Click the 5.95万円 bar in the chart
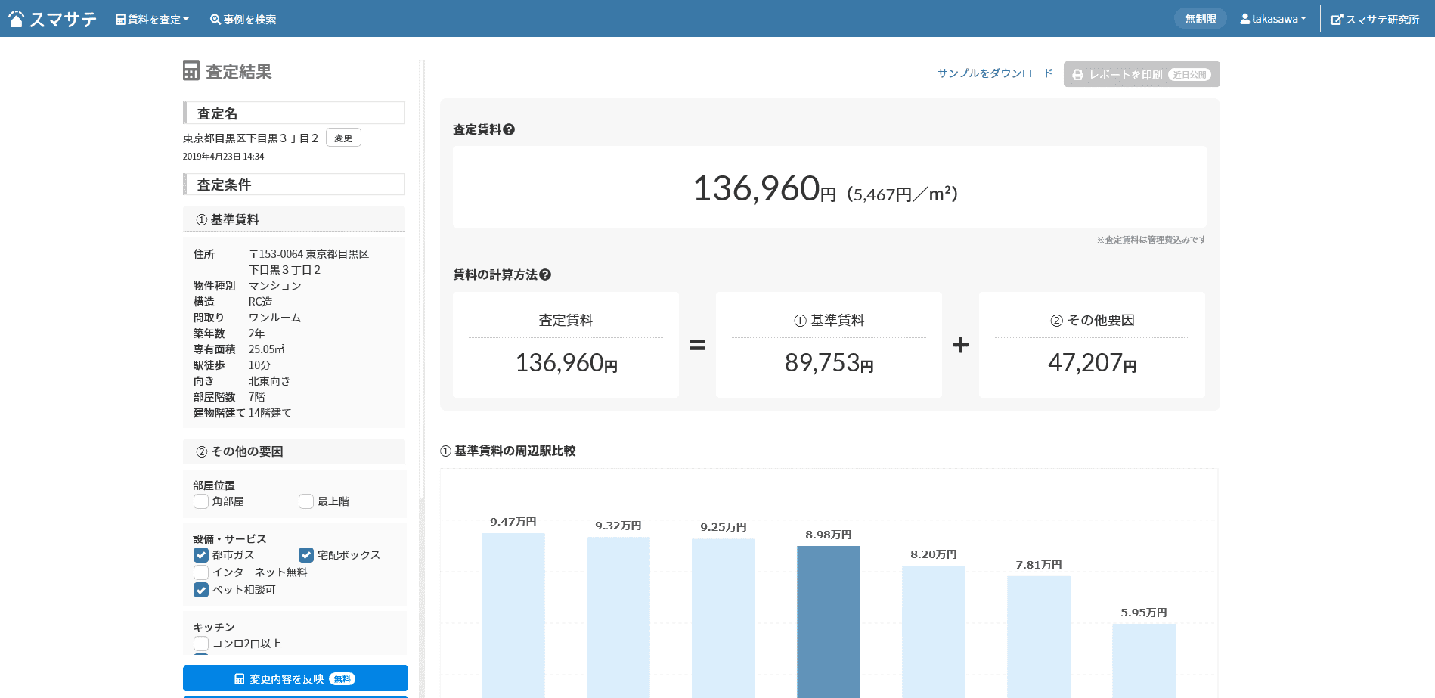 tap(1144, 661)
